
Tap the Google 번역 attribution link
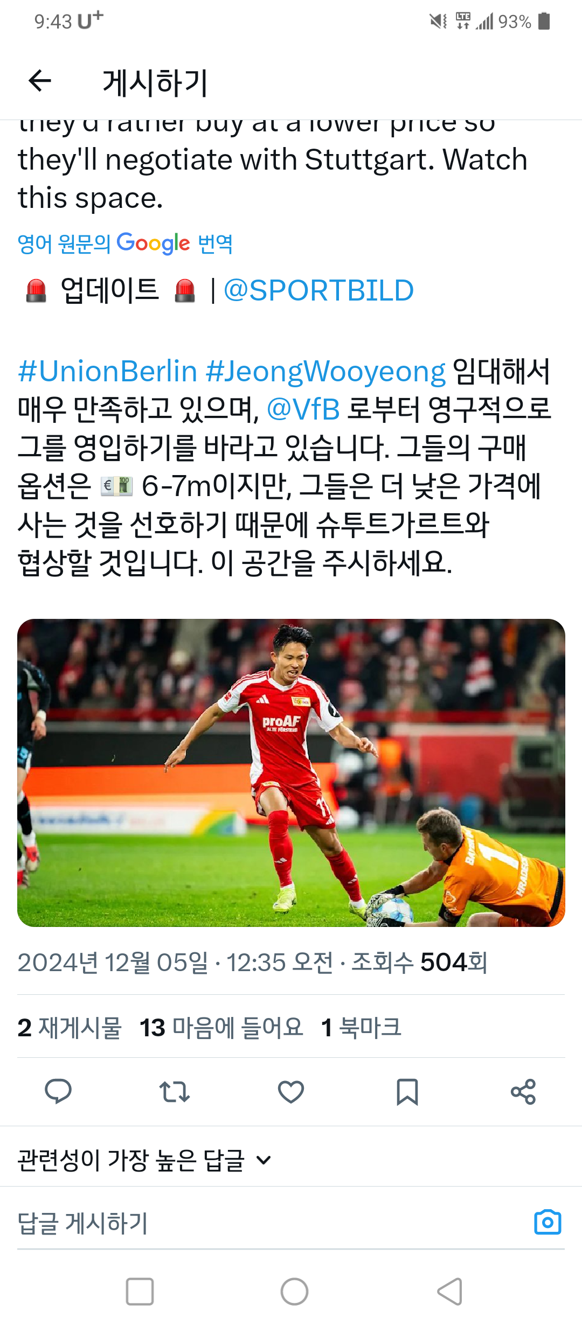click(125, 243)
